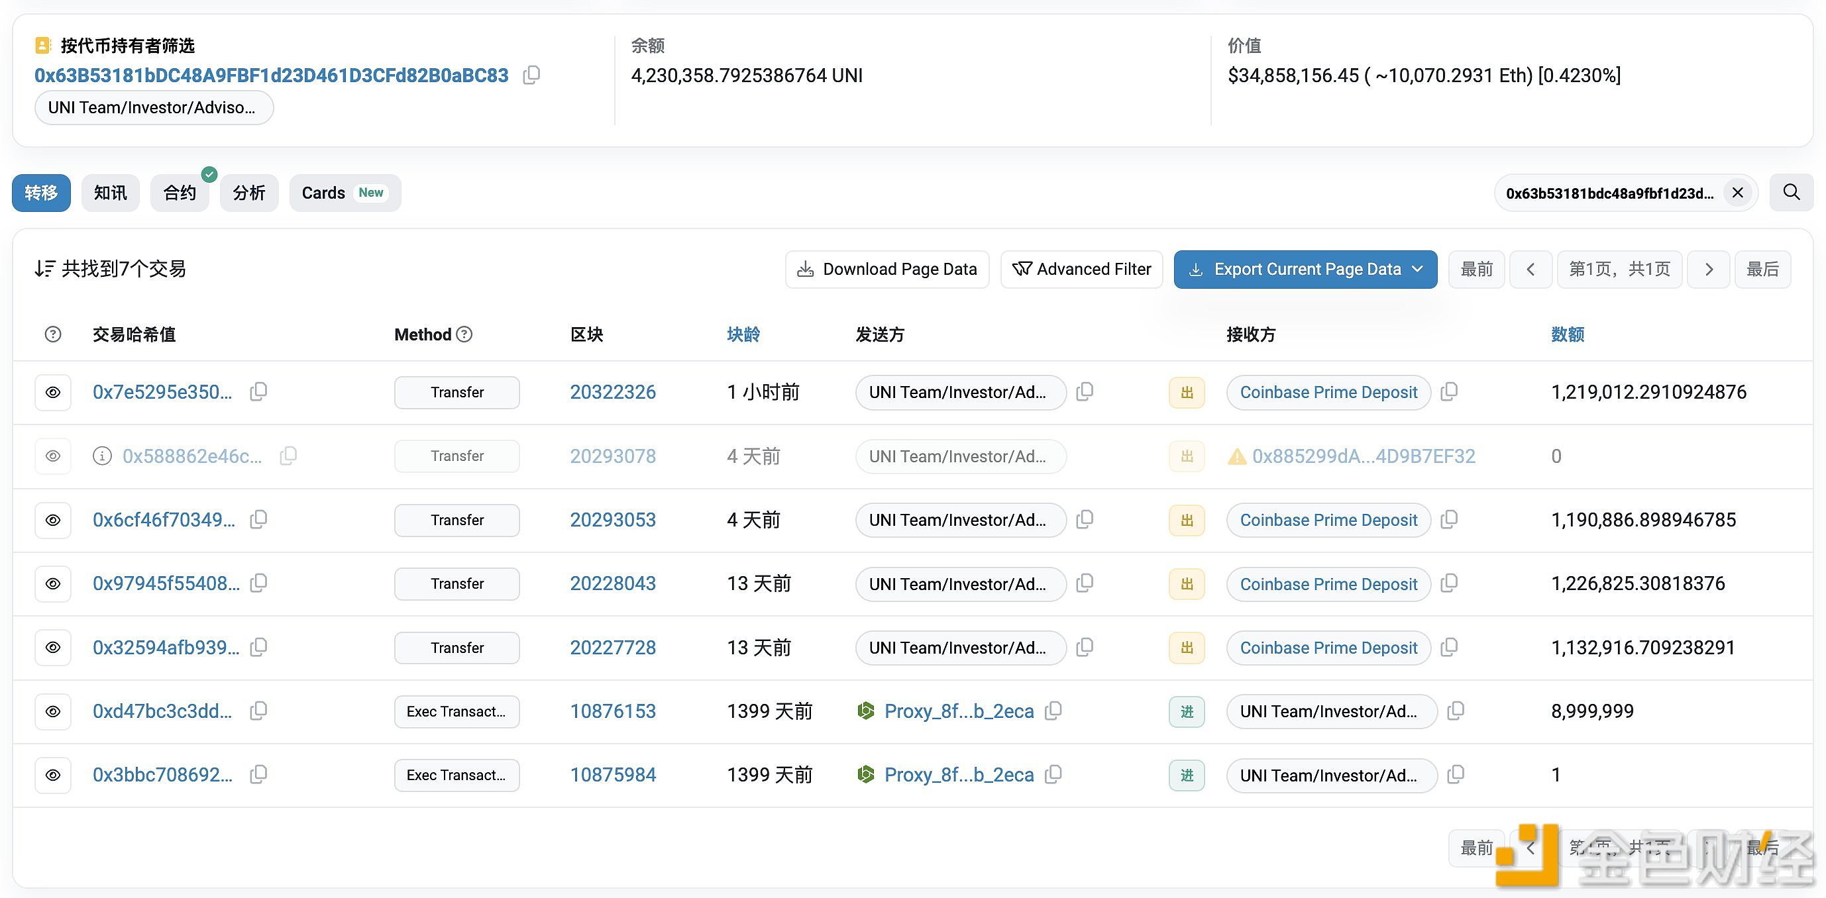Switch to the 知讯 tab
This screenshot has height=898, width=1826.
coord(111,193)
